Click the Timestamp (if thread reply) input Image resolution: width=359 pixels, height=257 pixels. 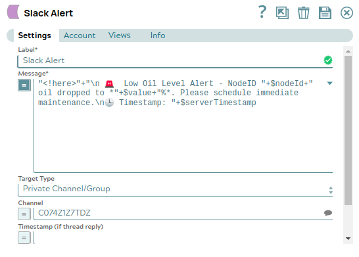(x=183, y=238)
